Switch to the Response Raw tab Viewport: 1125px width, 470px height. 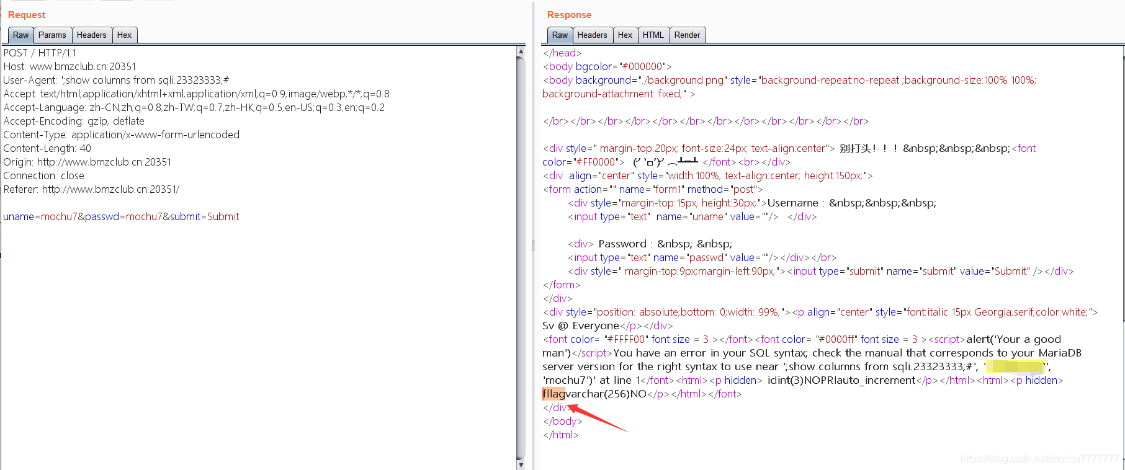click(x=560, y=35)
